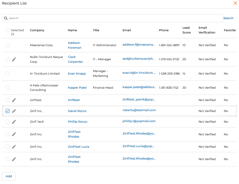Edit David Rocco recipient via pencil icon

(x=14, y=111)
